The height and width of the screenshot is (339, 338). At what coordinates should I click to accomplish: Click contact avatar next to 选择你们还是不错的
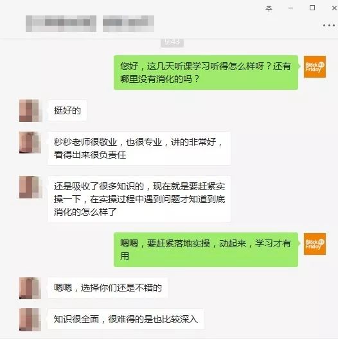coord(30,288)
